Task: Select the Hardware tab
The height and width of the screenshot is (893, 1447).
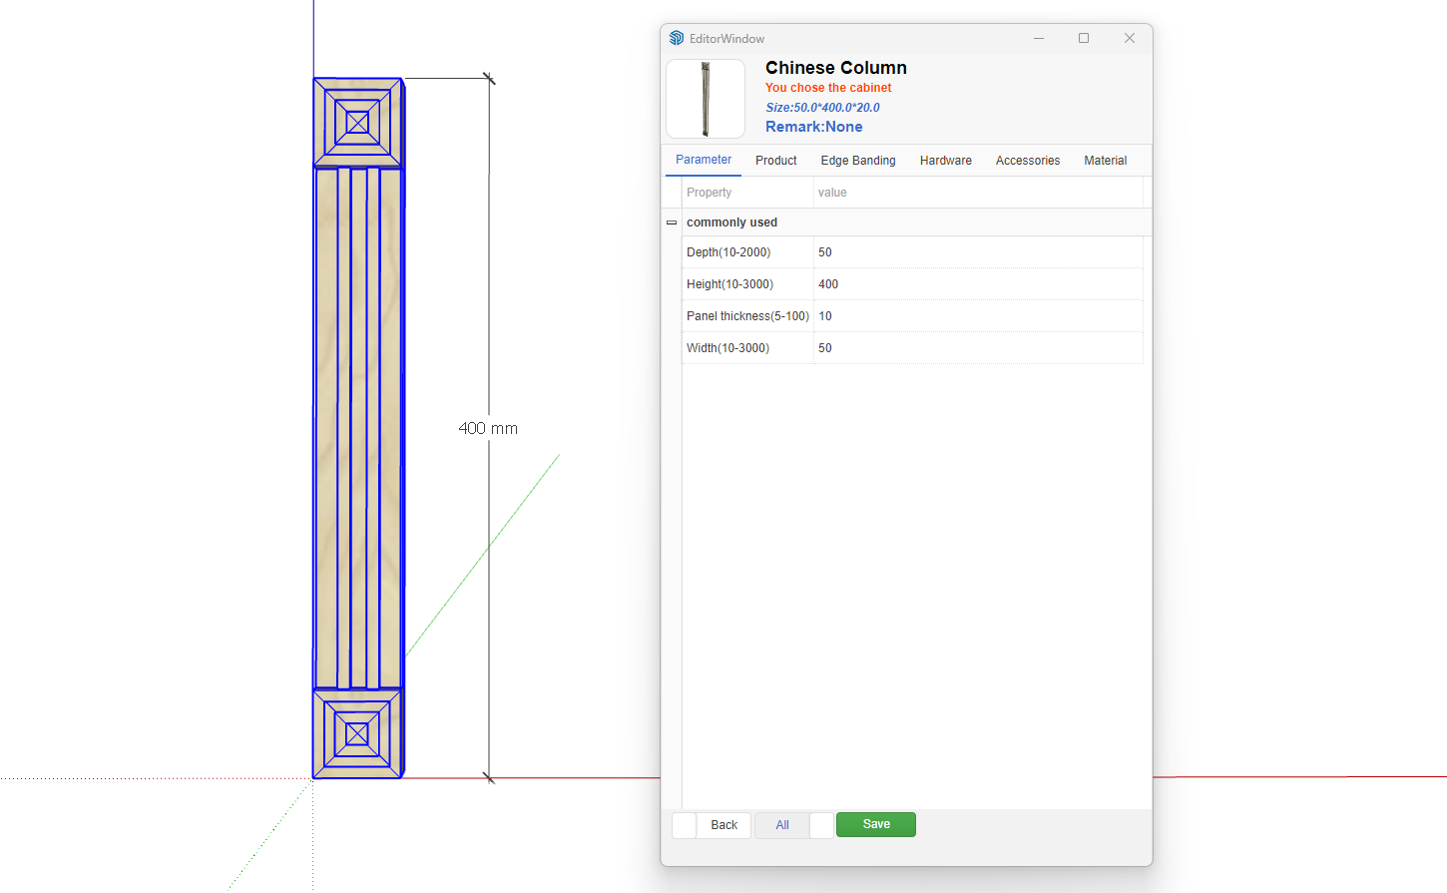Action: pyautogui.click(x=945, y=161)
